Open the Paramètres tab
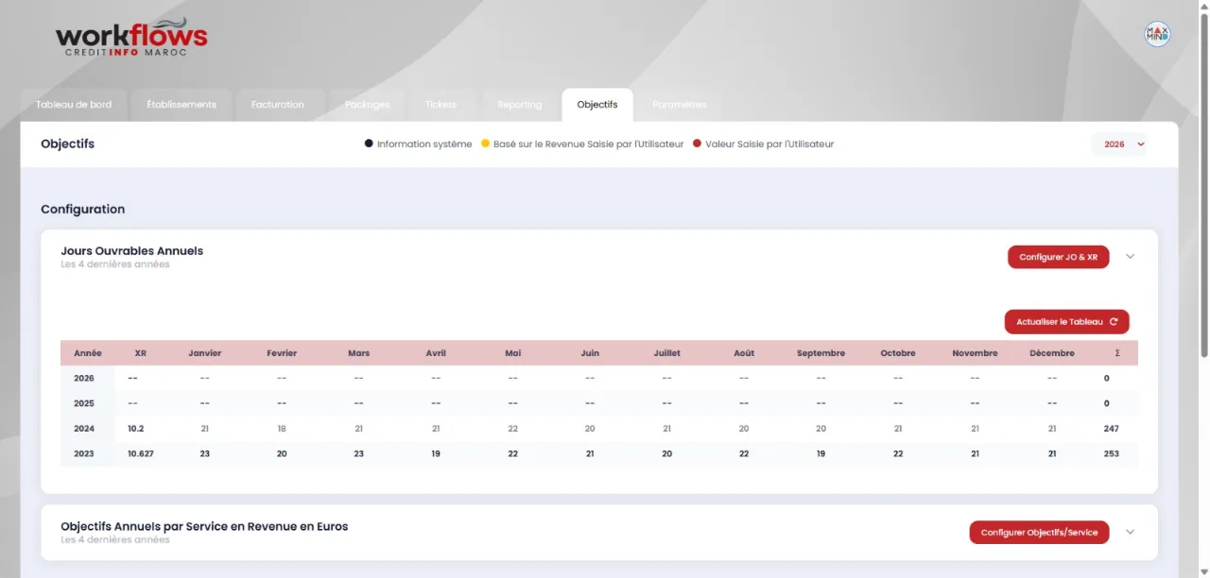Screen dimensions: 1210x578 pos(679,105)
